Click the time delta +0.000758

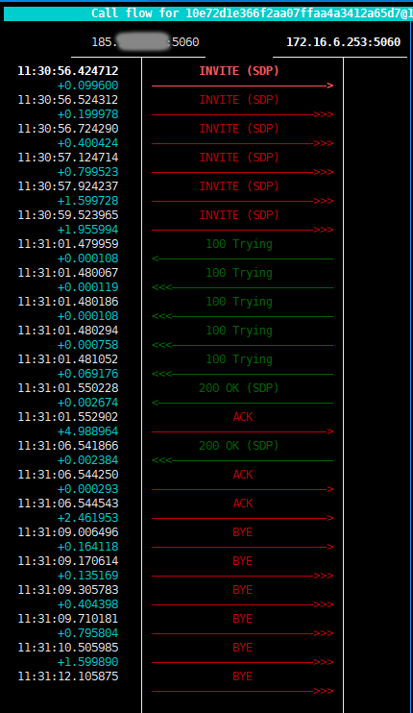[x=87, y=345]
